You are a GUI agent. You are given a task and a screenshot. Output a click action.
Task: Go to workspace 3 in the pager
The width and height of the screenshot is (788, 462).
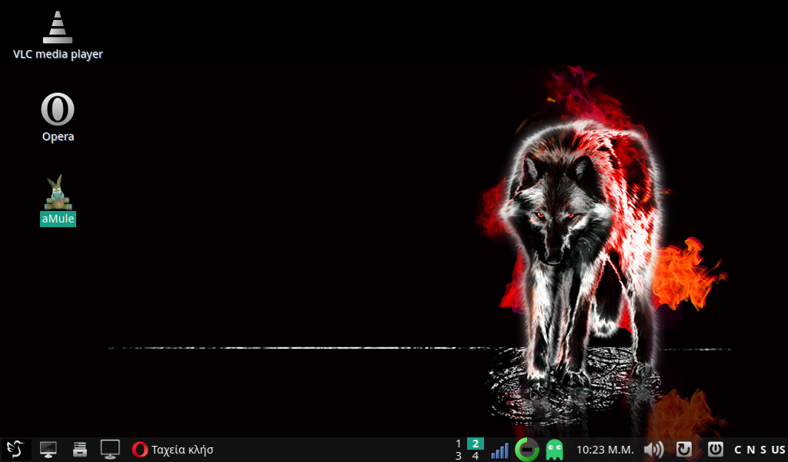(459, 456)
